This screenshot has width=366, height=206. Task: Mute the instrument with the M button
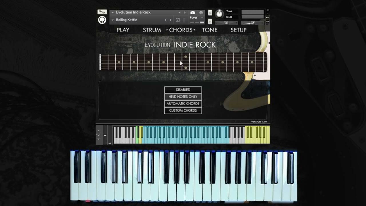click(210, 22)
